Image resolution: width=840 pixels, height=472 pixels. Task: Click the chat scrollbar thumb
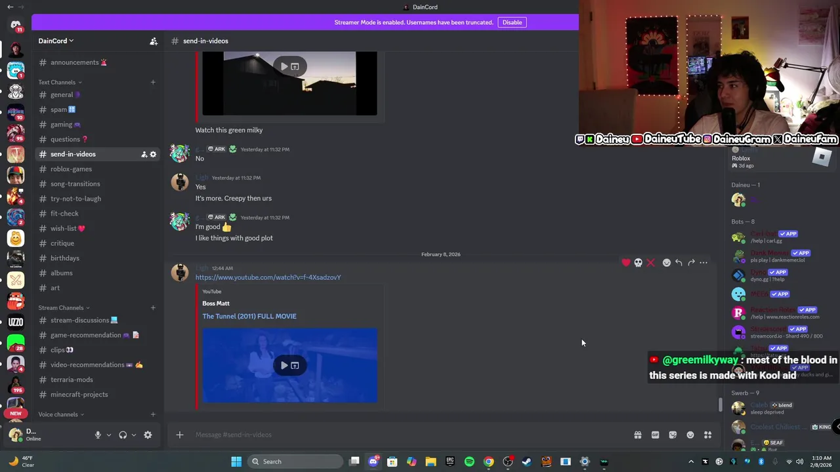pos(720,405)
